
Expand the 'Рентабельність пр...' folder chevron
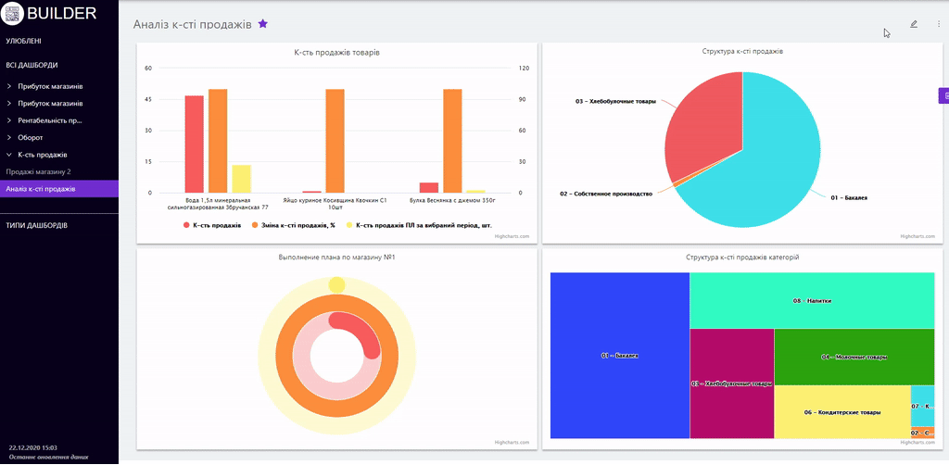click(9, 120)
